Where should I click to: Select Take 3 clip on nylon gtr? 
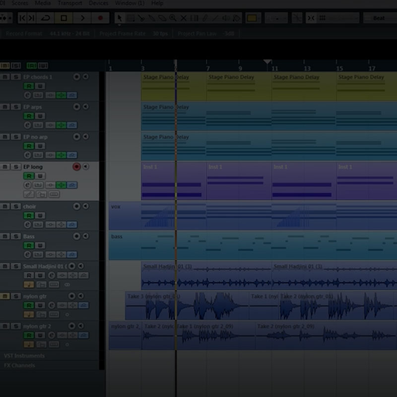click(187, 306)
